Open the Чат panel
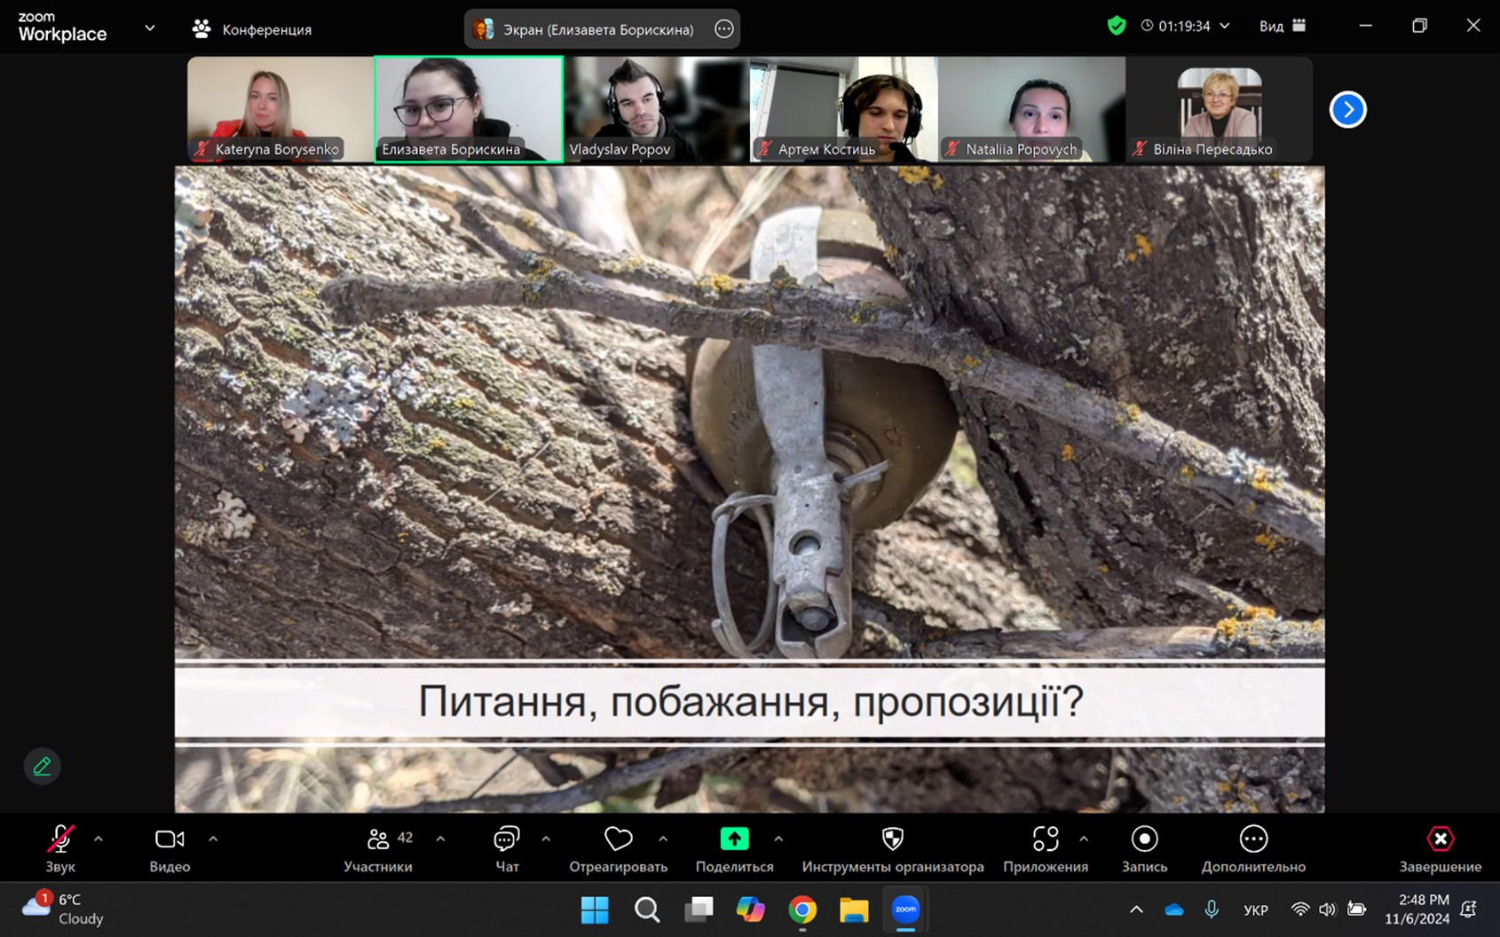The width and height of the screenshot is (1500, 937). (506, 839)
